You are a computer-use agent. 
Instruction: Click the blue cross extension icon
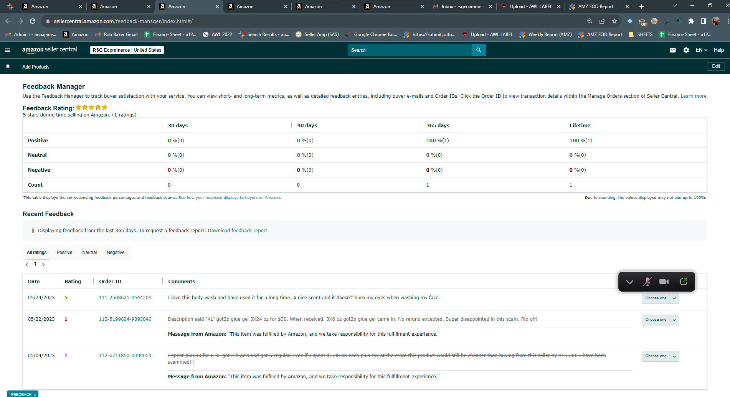pos(630,21)
